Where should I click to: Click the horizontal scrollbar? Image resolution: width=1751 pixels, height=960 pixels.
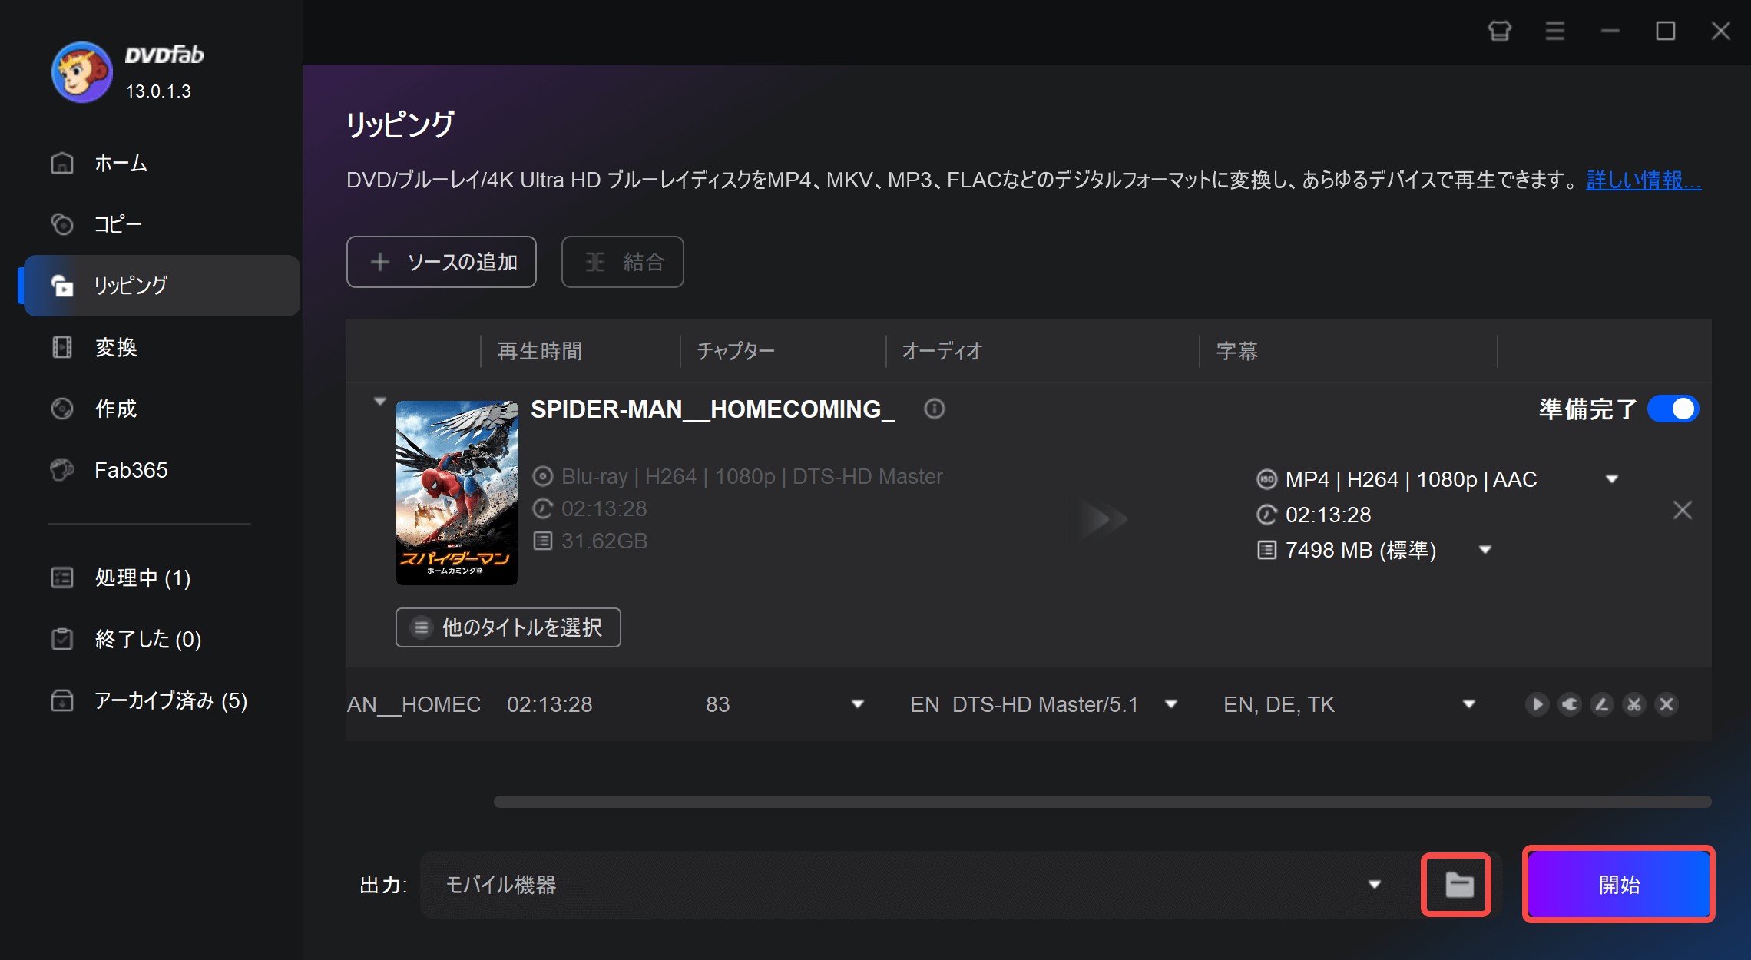point(1102,802)
